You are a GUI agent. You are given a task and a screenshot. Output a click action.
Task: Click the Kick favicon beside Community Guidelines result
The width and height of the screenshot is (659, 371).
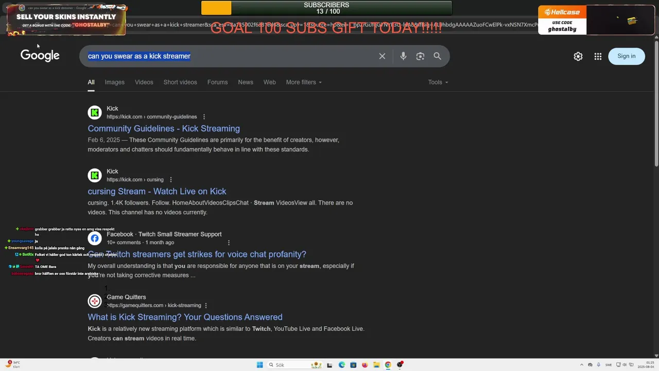(95, 112)
